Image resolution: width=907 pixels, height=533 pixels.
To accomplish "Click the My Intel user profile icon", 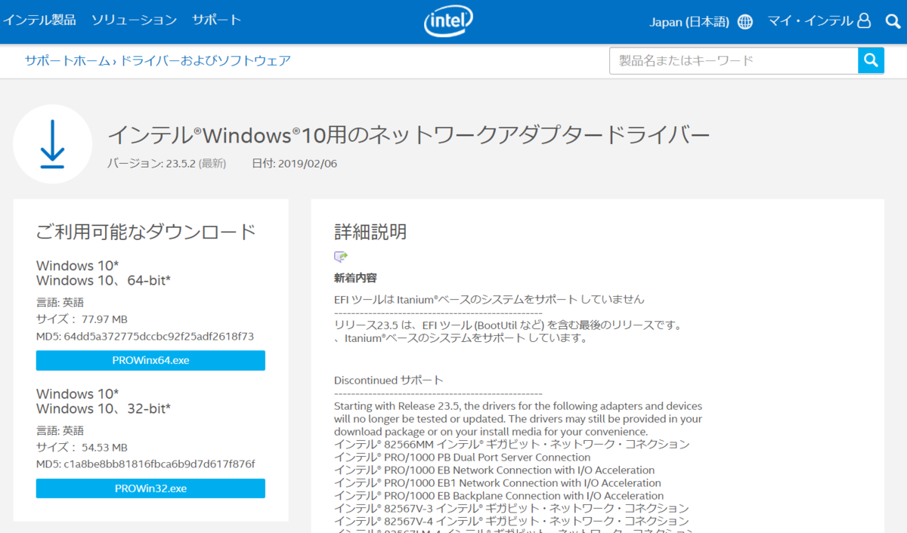I will pyautogui.click(x=865, y=21).
